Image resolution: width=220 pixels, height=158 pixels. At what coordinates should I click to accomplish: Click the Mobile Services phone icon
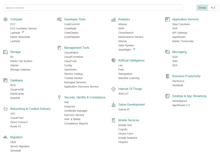tap(113, 120)
